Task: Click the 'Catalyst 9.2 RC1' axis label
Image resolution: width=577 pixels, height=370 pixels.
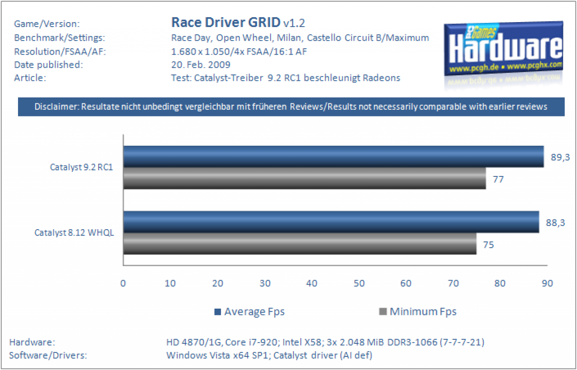Action: 81,167
